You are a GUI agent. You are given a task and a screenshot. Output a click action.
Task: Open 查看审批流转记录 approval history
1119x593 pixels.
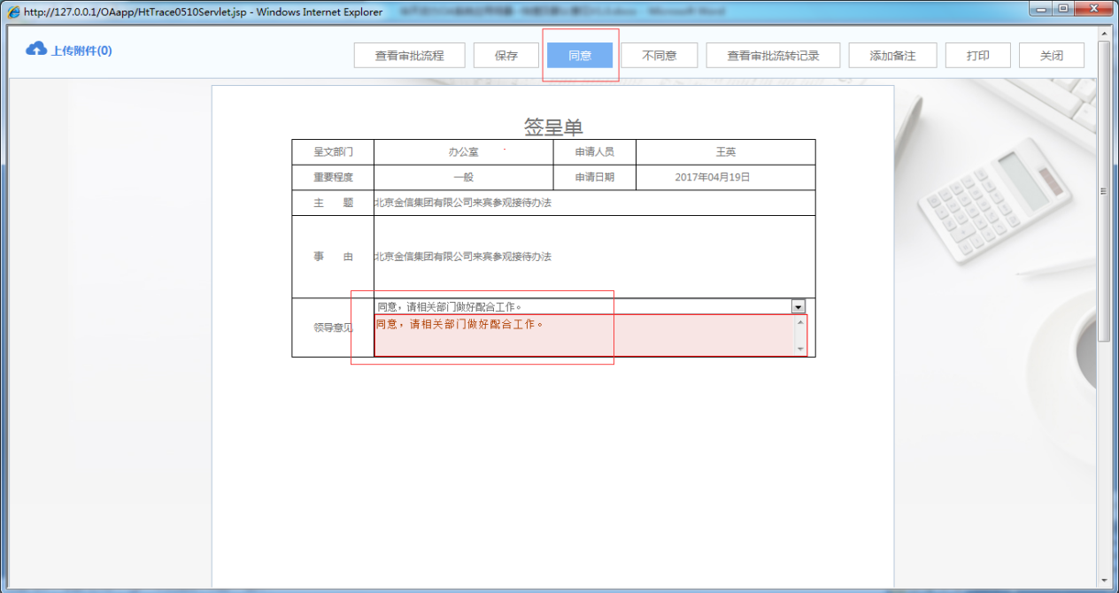(x=772, y=55)
